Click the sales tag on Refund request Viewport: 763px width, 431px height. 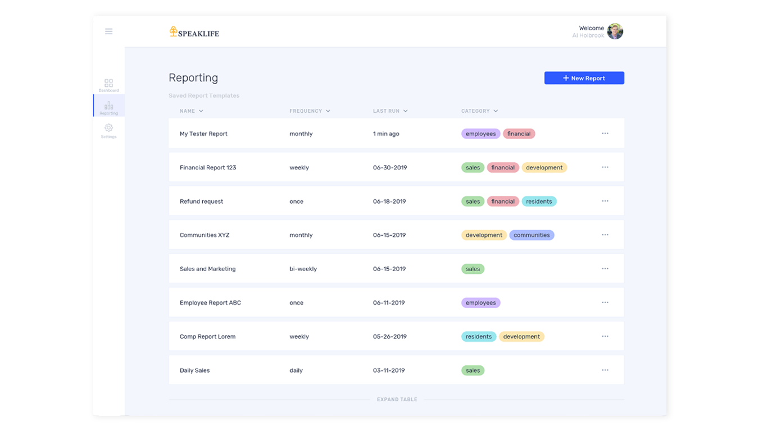pyautogui.click(x=473, y=201)
